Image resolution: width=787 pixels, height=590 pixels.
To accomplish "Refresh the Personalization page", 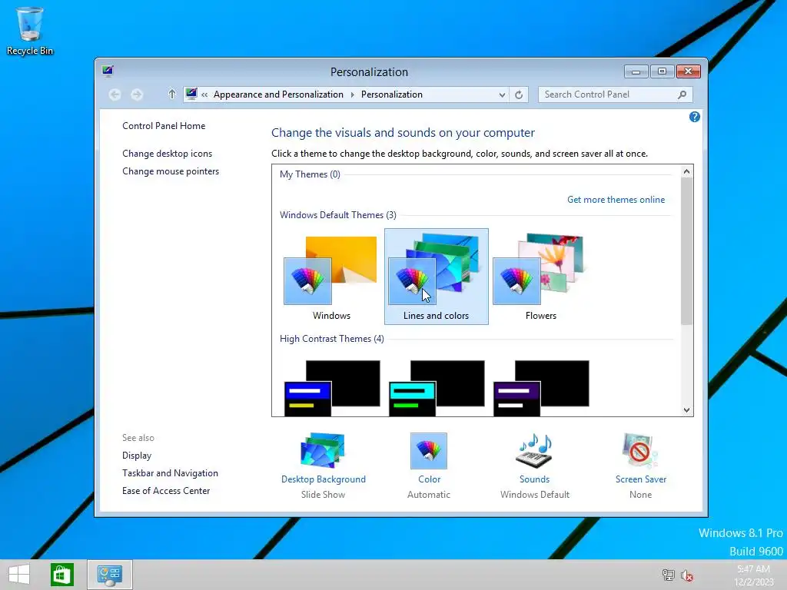I will pos(519,94).
